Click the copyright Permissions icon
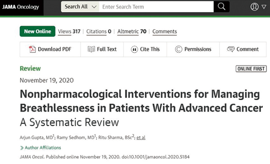The image size is (270, 164). click(x=179, y=49)
